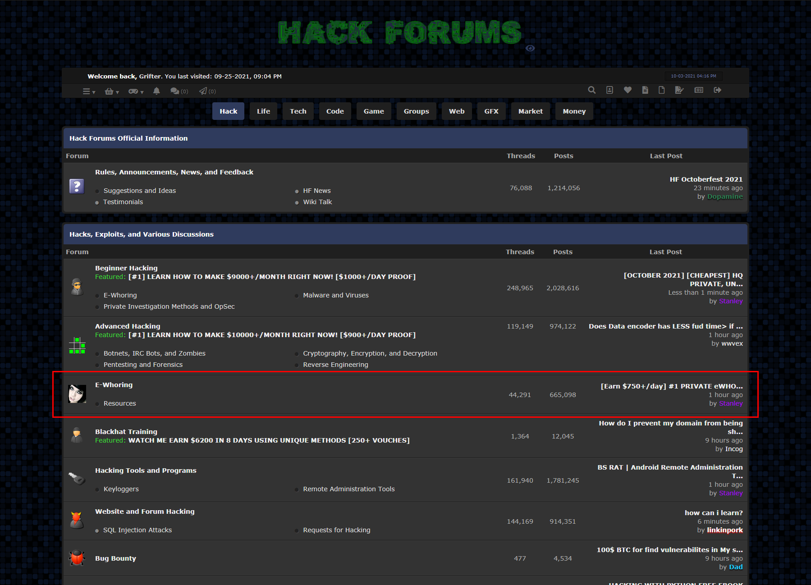The width and height of the screenshot is (811, 585).
Task: Open Rules, Announcements, News, and Feedback forum
Action: tap(174, 172)
